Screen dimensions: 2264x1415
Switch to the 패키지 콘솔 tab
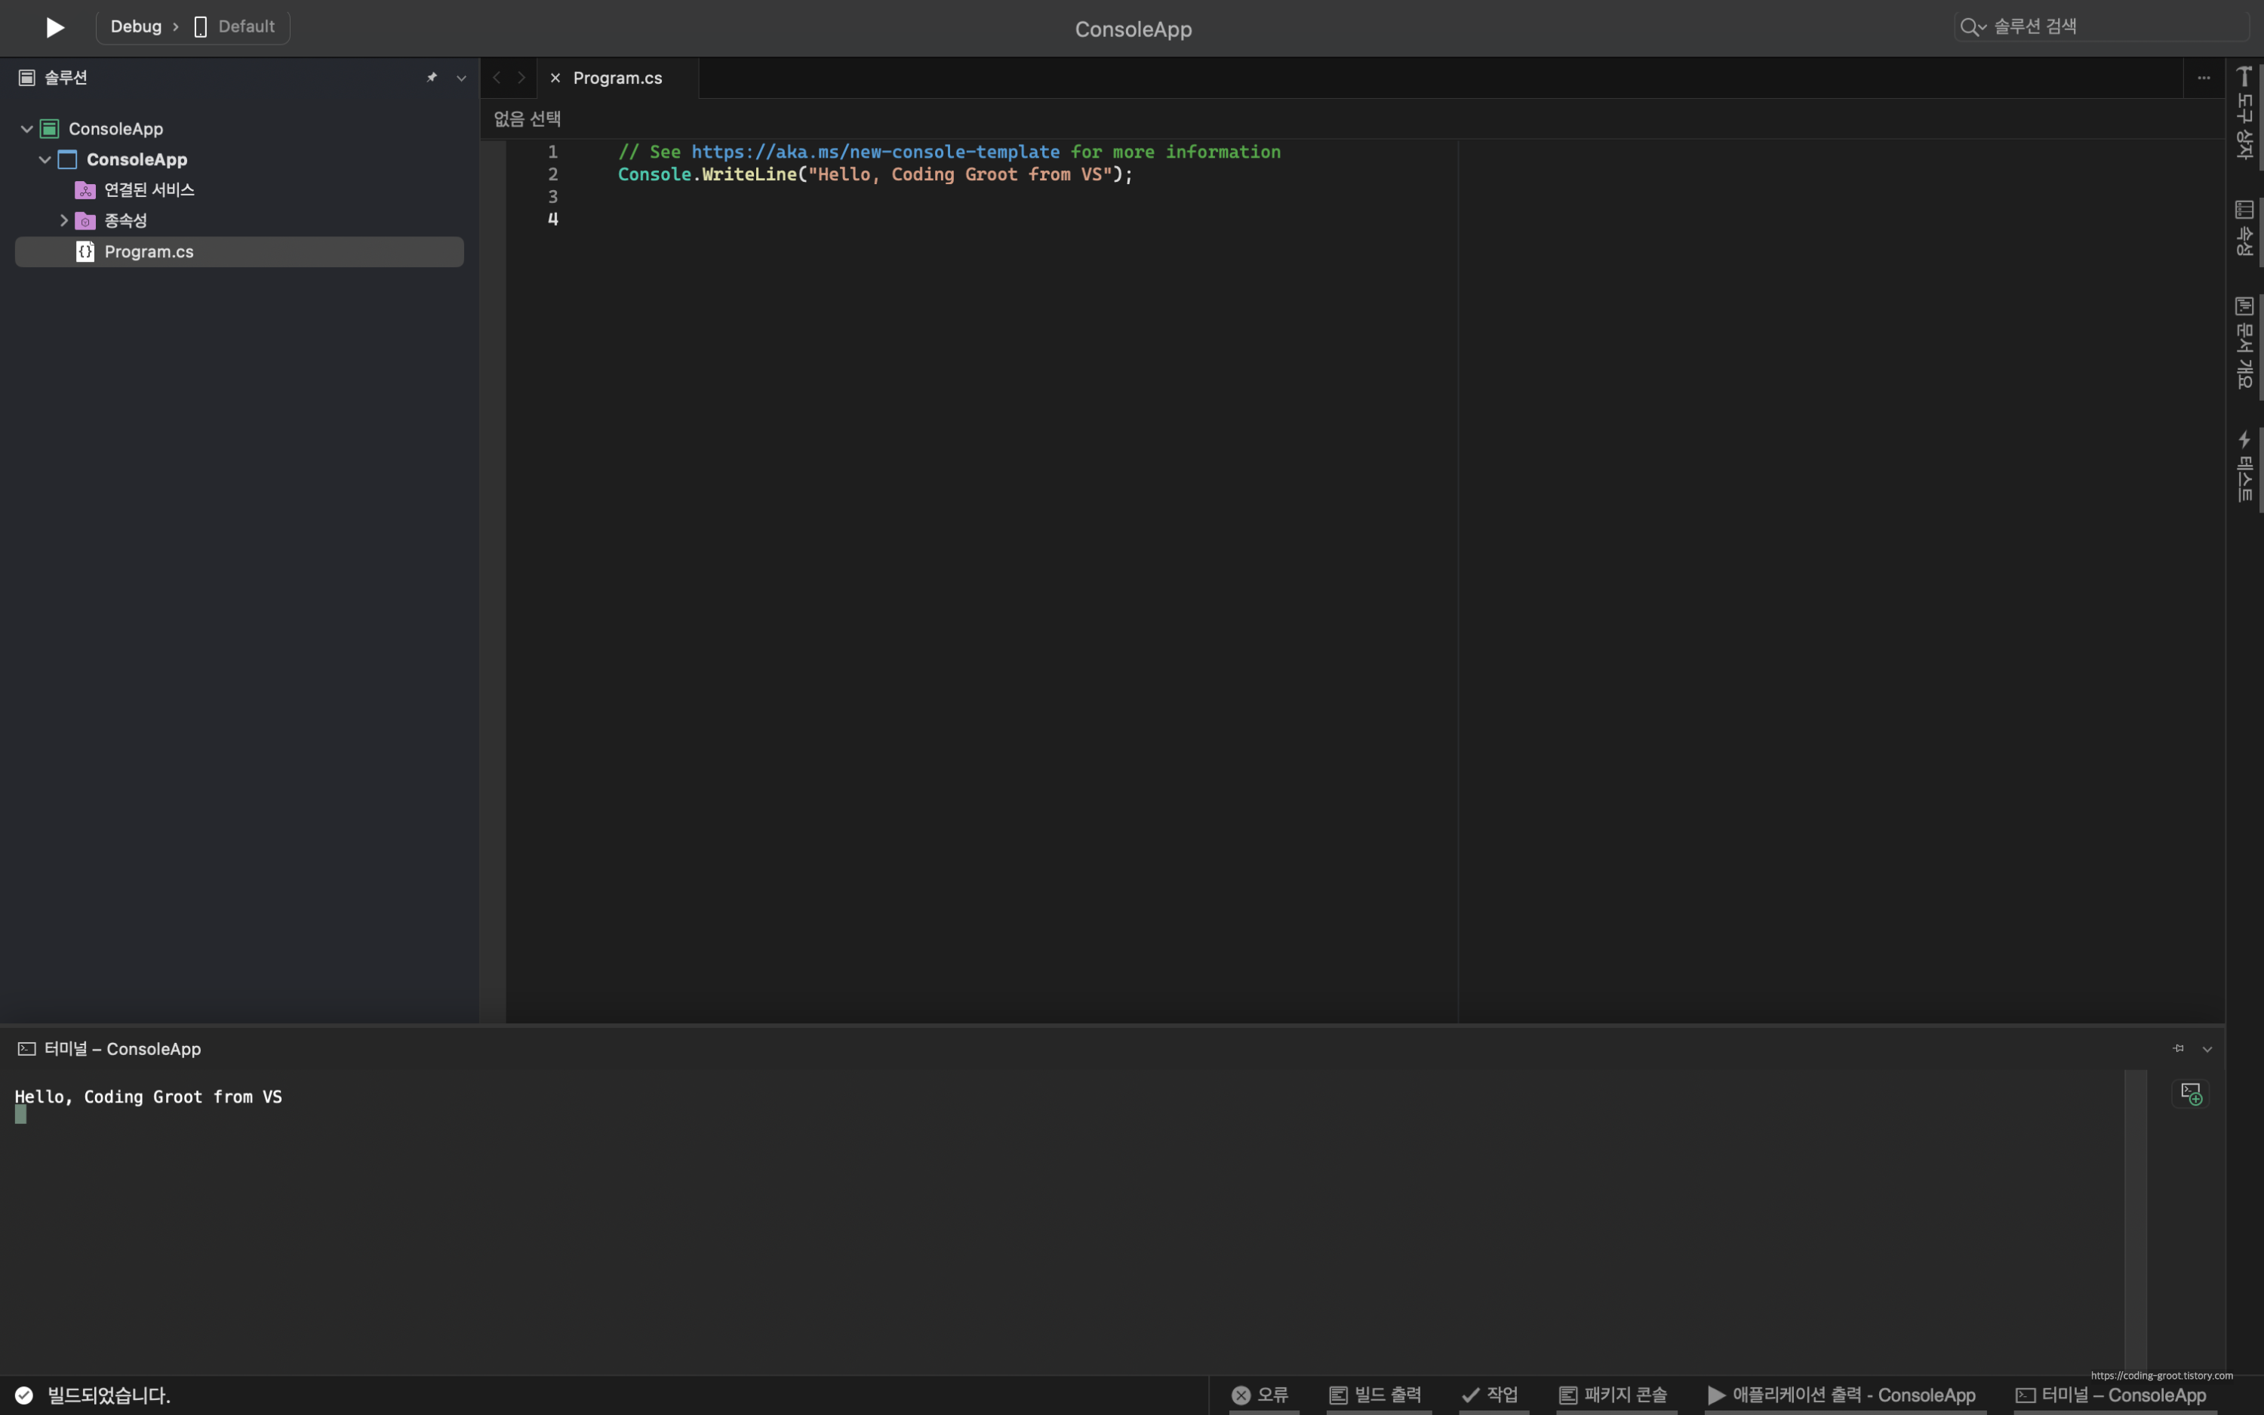(x=1613, y=1395)
